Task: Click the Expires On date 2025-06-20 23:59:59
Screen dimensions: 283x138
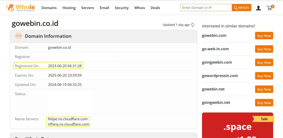Action: (65, 75)
